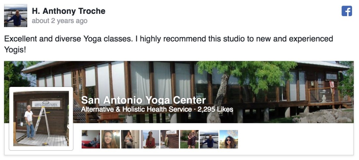Open H. Anthony Troche's profile picture
This screenshot has width=359, height=160.
pos(16,15)
